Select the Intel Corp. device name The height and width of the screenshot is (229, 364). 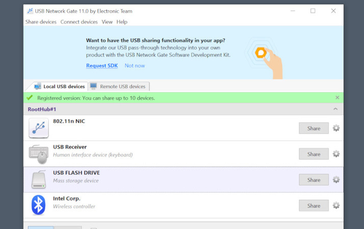[x=67, y=198]
